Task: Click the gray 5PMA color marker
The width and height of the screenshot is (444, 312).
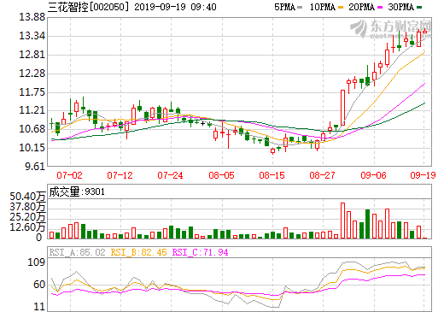Action: pos(300,8)
